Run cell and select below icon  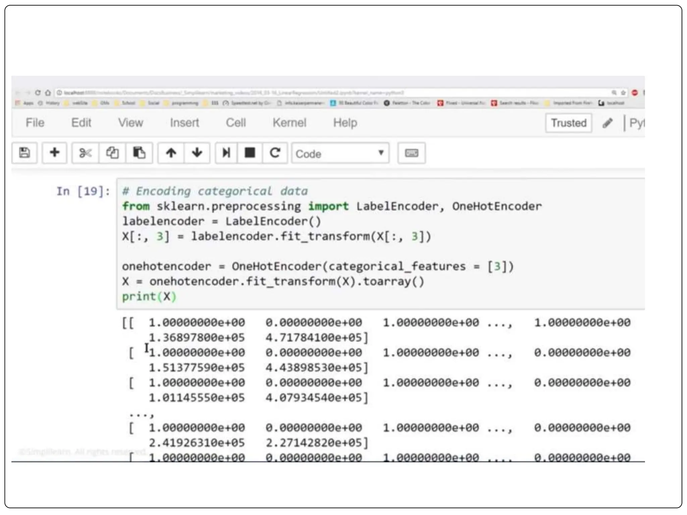click(226, 153)
